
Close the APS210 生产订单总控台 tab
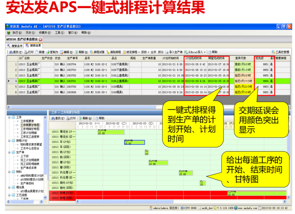40,39
